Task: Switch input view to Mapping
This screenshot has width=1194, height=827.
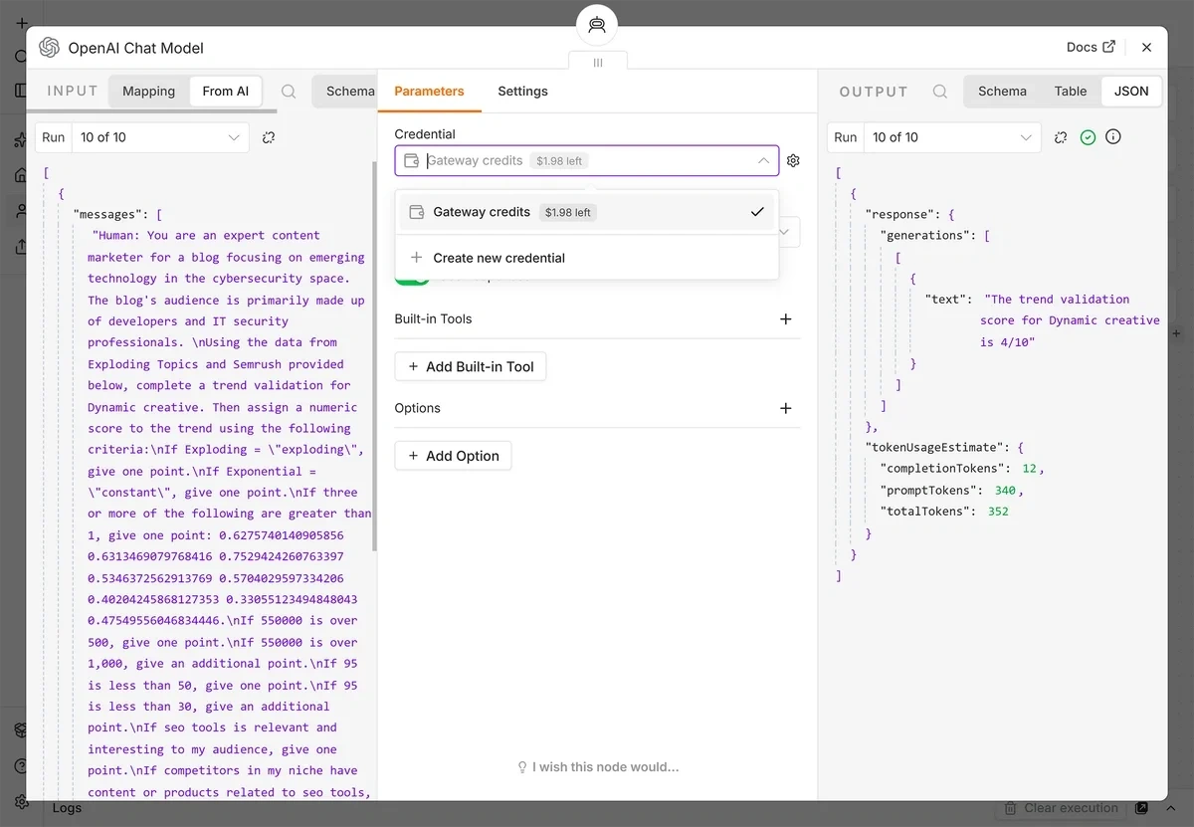Action: pyautogui.click(x=148, y=91)
